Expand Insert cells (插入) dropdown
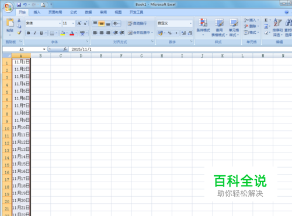This screenshot has width=292, height=216. pos(258,20)
